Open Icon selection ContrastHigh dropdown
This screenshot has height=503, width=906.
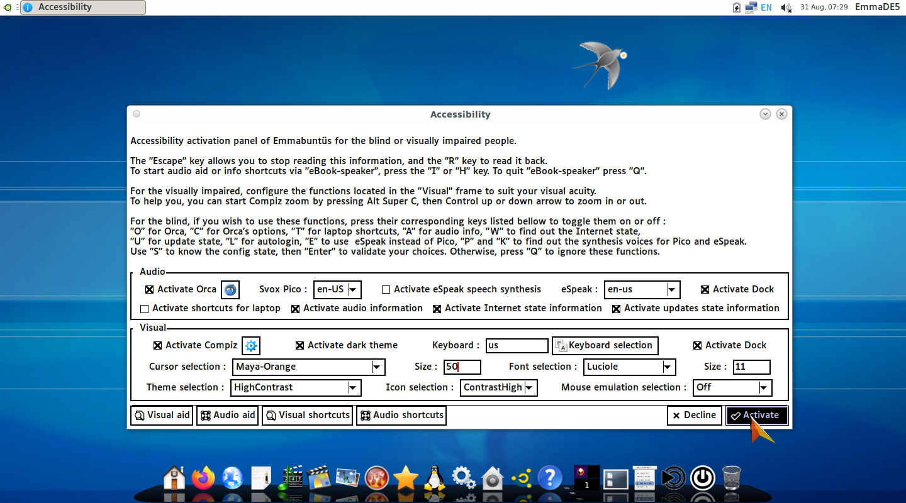click(499, 388)
